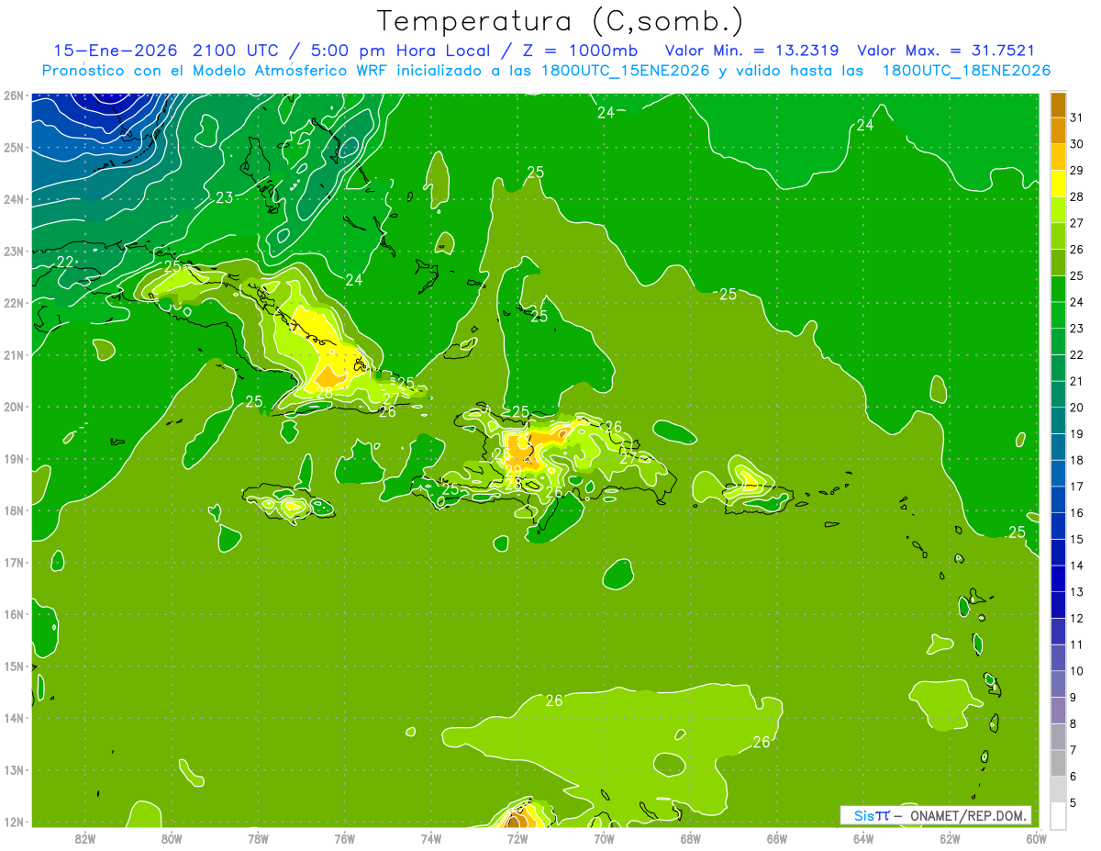Screen dimensions: 1101x851
Task: Click '1800UTC_15ENE2026' initialization timestamp
Action: [626, 71]
